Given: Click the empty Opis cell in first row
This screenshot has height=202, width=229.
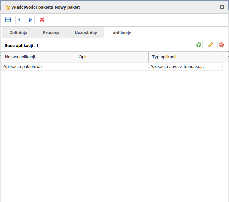Looking at the screenshot, I should [x=112, y=67].
